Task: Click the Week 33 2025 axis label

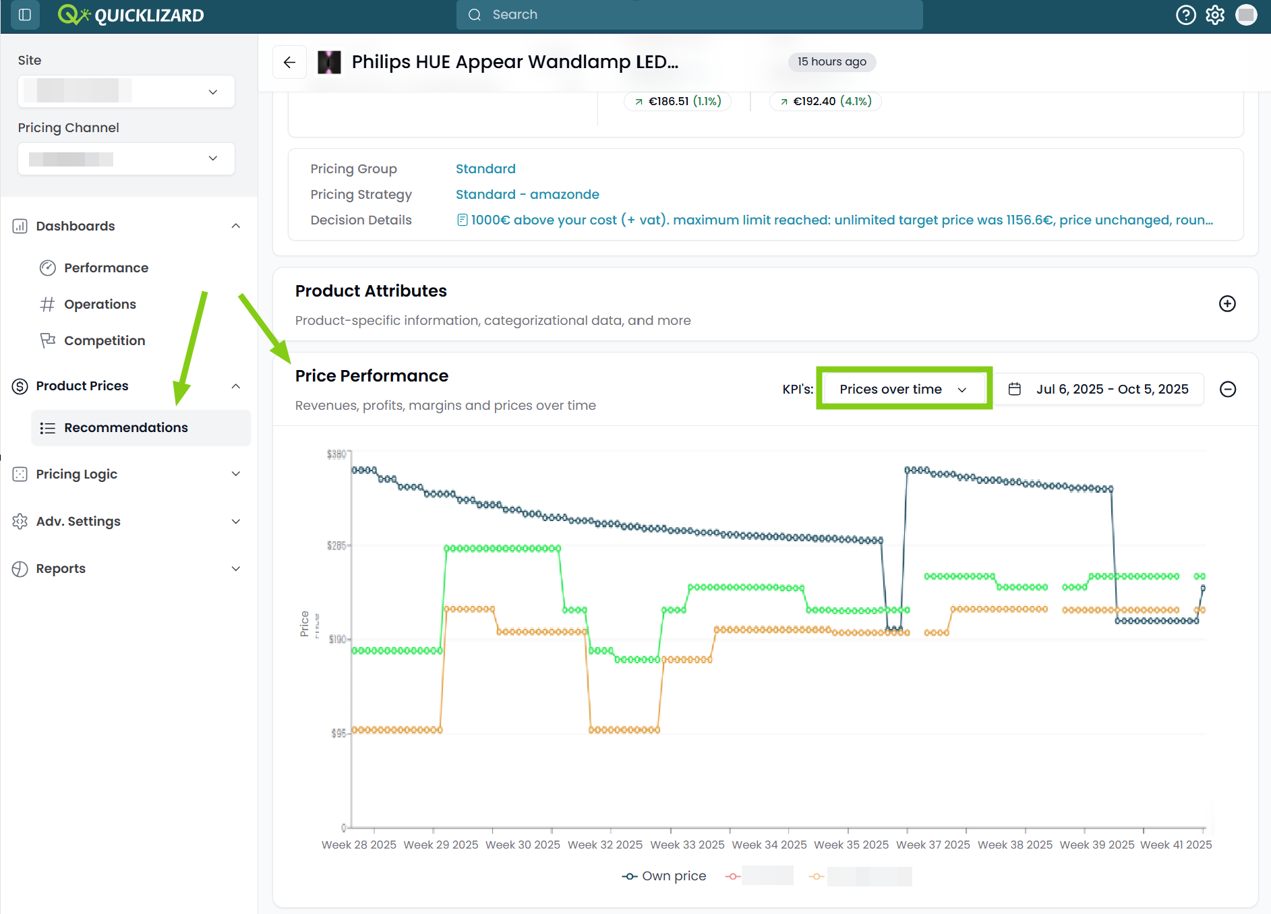Action: [687, 845]
